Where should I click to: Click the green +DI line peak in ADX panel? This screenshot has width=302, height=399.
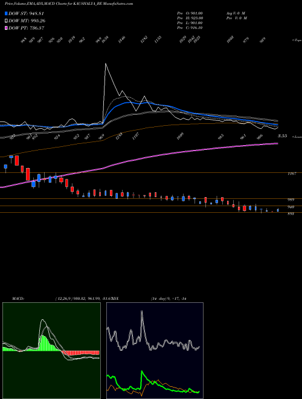coord(142,371)
